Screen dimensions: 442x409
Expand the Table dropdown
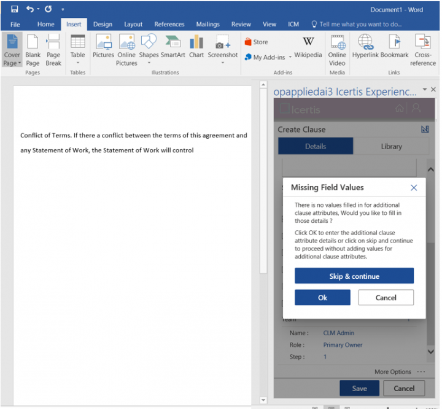pos(77,62)
